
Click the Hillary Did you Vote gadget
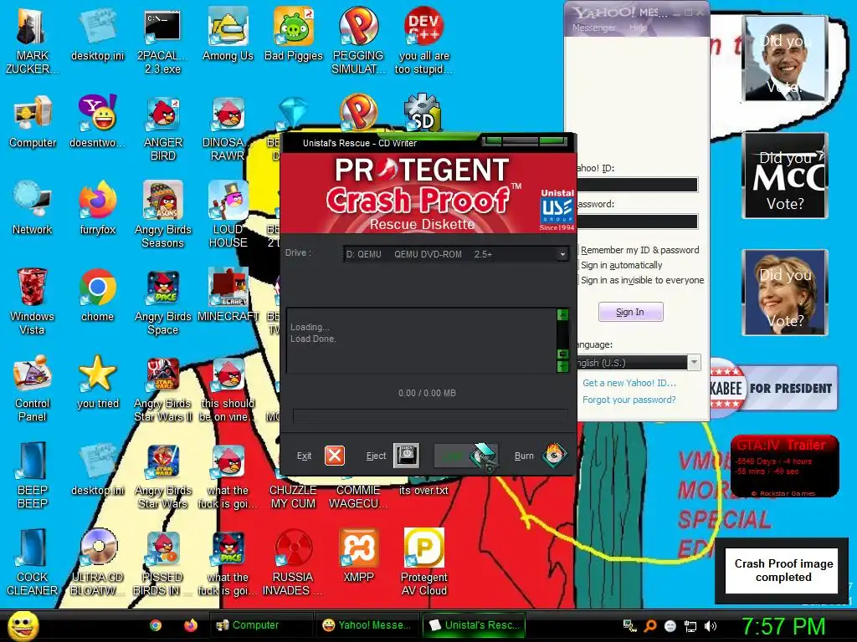pos(785,293)
